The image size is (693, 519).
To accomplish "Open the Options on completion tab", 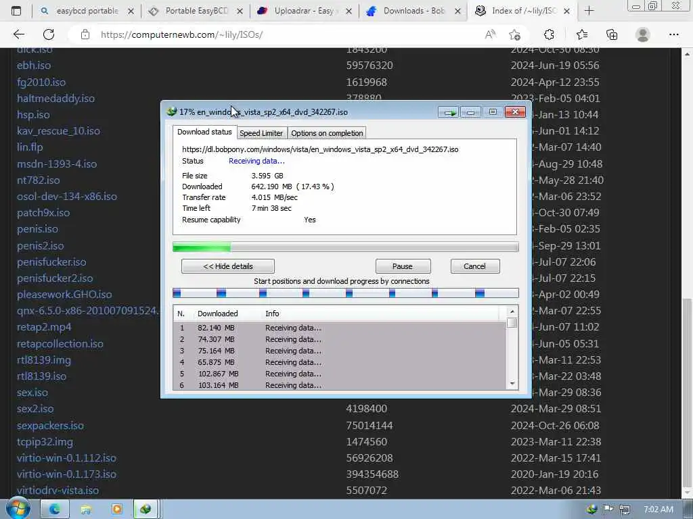I will pos(327,133).
